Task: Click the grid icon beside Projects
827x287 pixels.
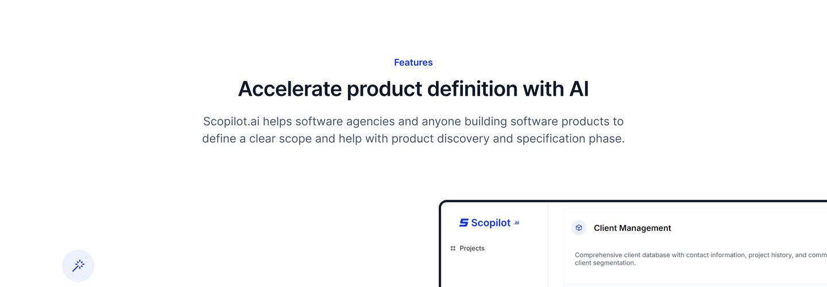Action: tap(453, 249)
